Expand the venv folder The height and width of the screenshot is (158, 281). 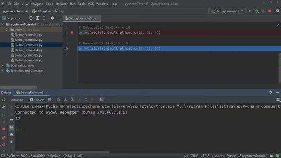pos(7,29)
